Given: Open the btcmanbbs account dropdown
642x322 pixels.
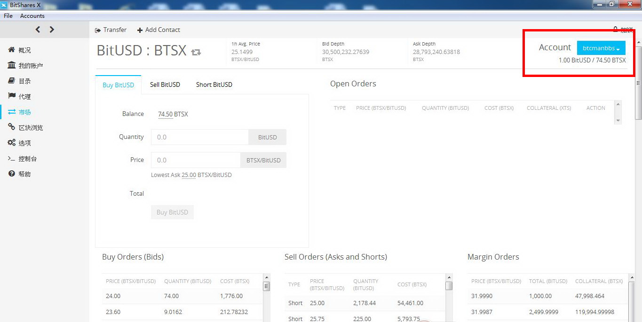Looking at the screenshot, I should pos(601,48).
